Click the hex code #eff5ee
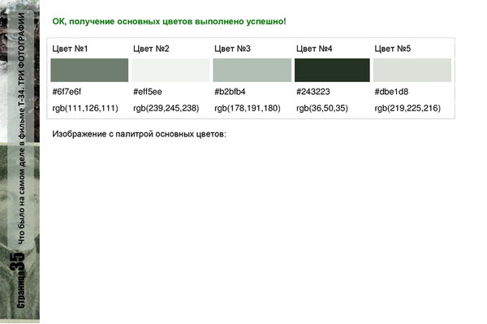The image size is (487, 324). (148, 92)
